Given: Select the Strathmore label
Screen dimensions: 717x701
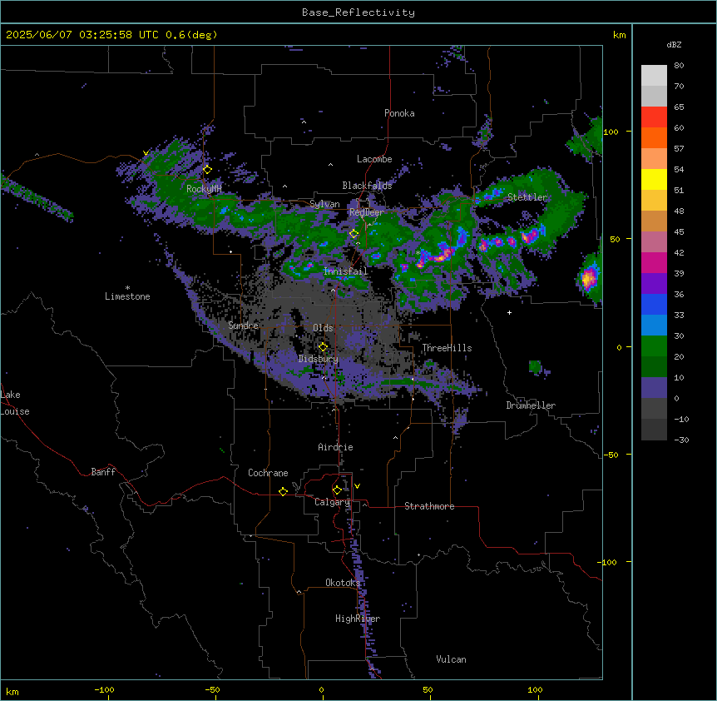Looking at the screenshot, I should (429, 506).
